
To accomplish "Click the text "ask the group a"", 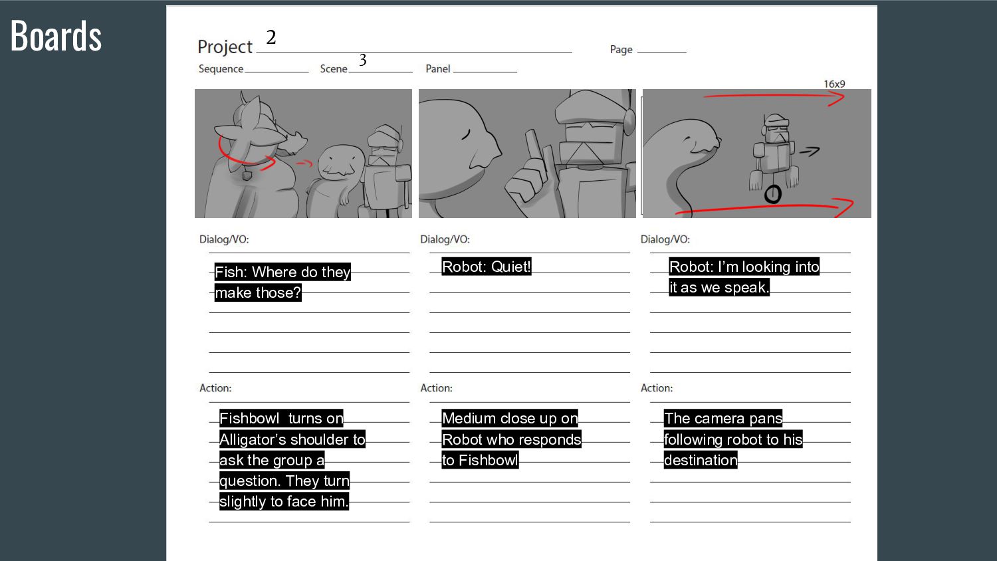I will point(272,460).
